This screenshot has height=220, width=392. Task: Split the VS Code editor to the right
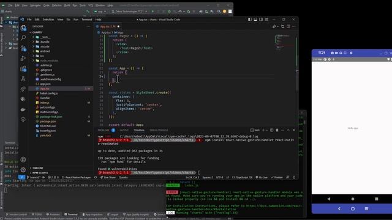click(288, 26)
